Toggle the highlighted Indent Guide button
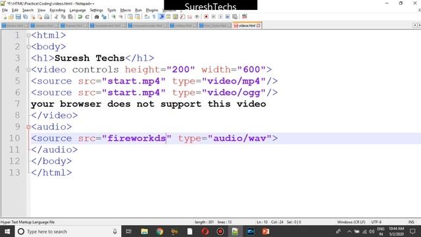The image size is (421, 237). [x=161, y=17]
